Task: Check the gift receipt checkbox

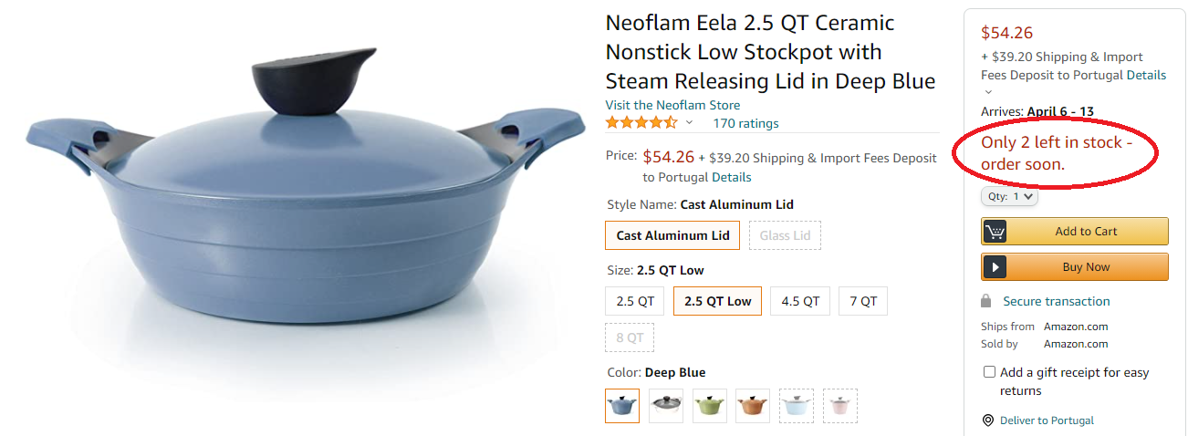Action: [989, 372]
